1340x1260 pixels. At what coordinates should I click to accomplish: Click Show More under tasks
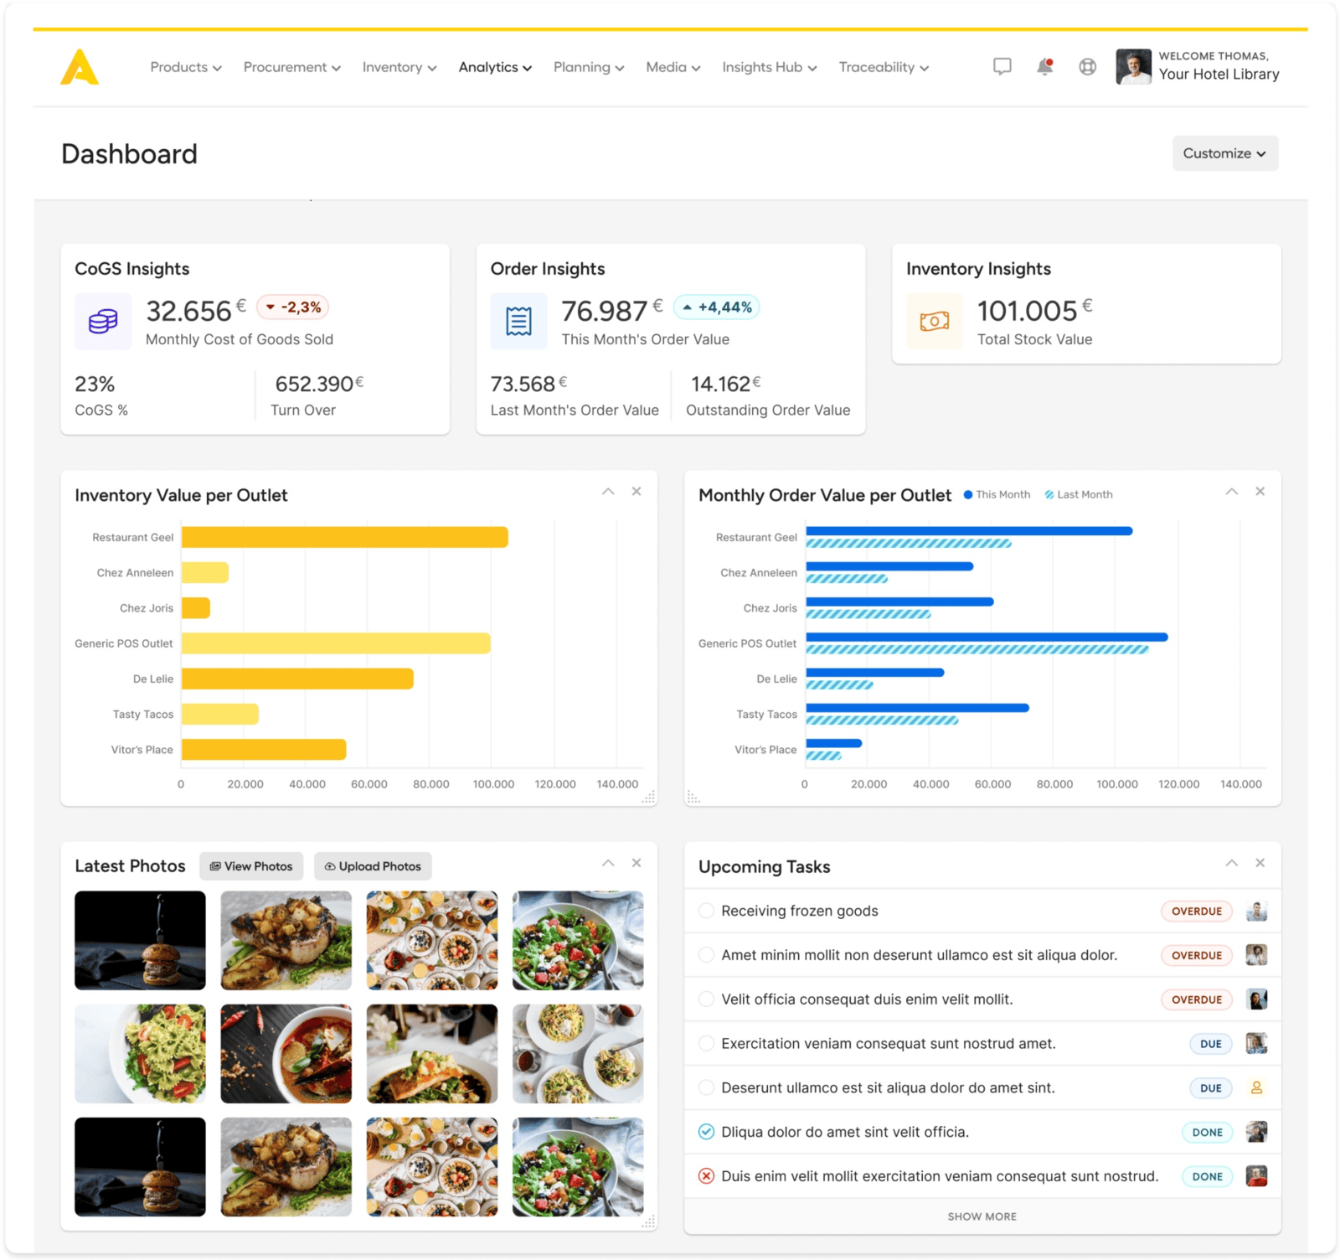pos(982,1216)
